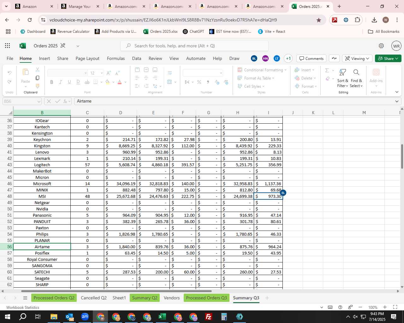The width and height of the screenshot is (404, 323).
Task: Click the Undo arrow icon
Action: [x=9, y=73]
